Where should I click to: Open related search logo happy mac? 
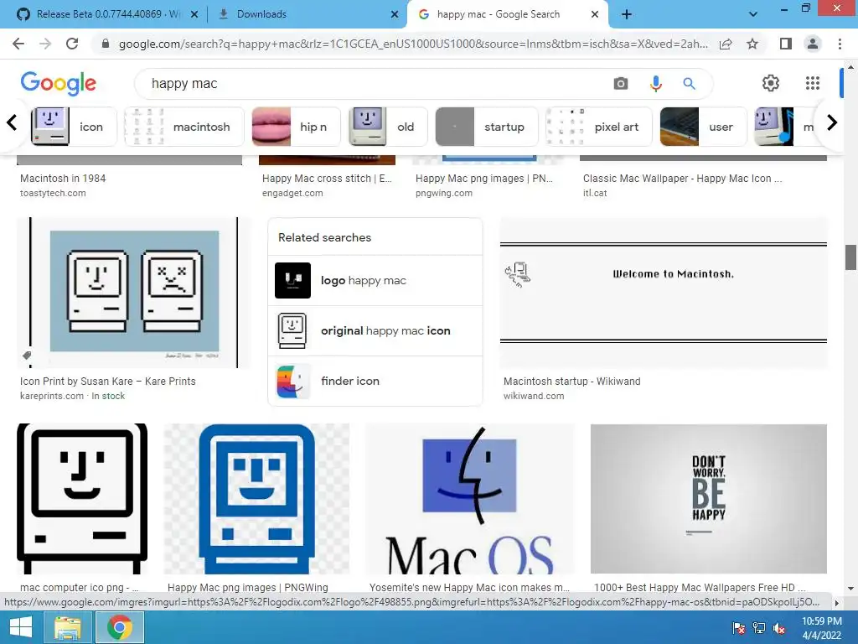[x=375, y=280]
